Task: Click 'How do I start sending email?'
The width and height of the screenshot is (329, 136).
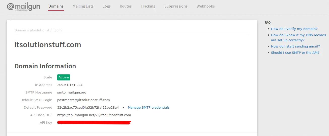Action: [295, 47]
